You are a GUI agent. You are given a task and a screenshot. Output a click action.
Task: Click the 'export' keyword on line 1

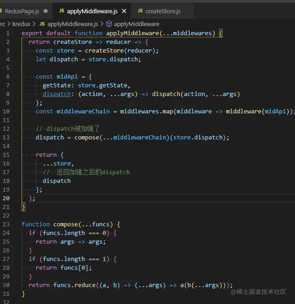point(32,33)
